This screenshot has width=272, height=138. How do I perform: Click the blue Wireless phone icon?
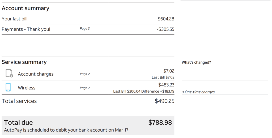click(x=8, y=87)
